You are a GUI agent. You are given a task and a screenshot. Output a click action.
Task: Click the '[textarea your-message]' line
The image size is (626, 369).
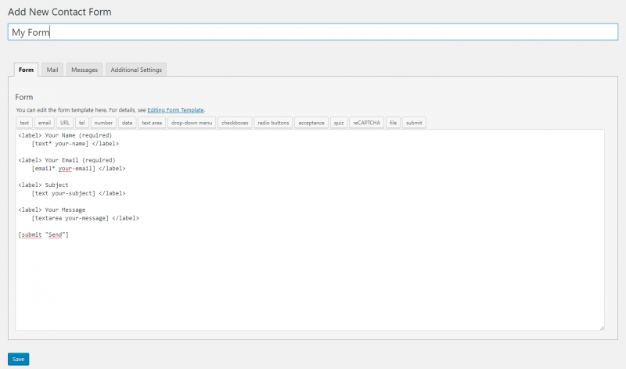pos(85,218)
